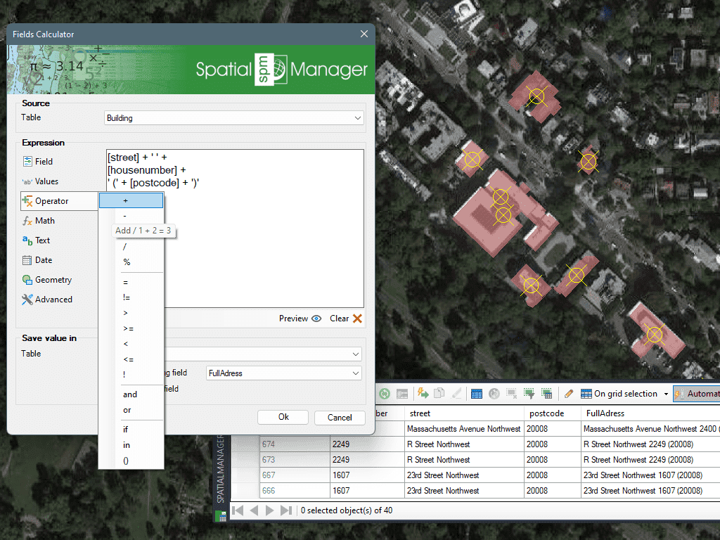Choose the 'or' operator
Screen dimensions: 720x540
(131, 410)
